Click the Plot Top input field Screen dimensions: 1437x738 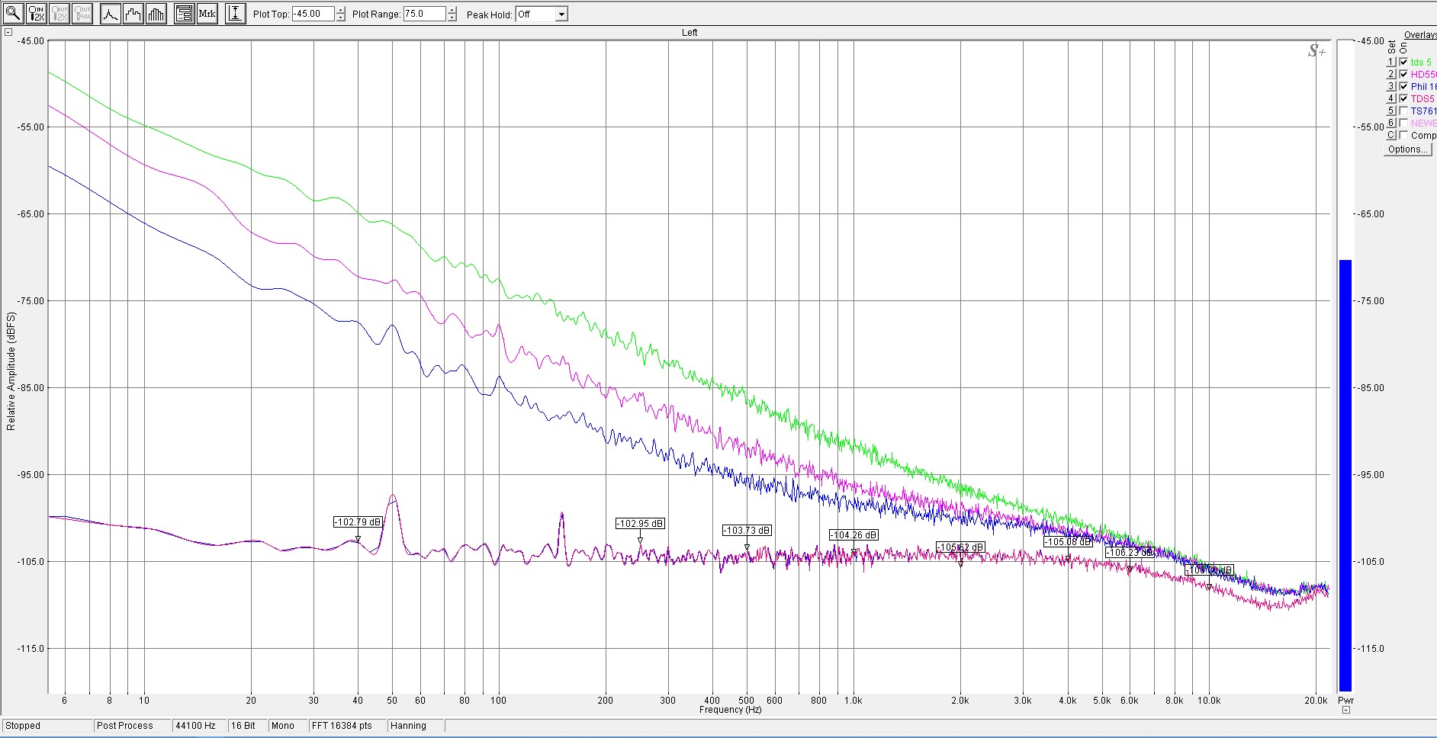pos(313,14)
